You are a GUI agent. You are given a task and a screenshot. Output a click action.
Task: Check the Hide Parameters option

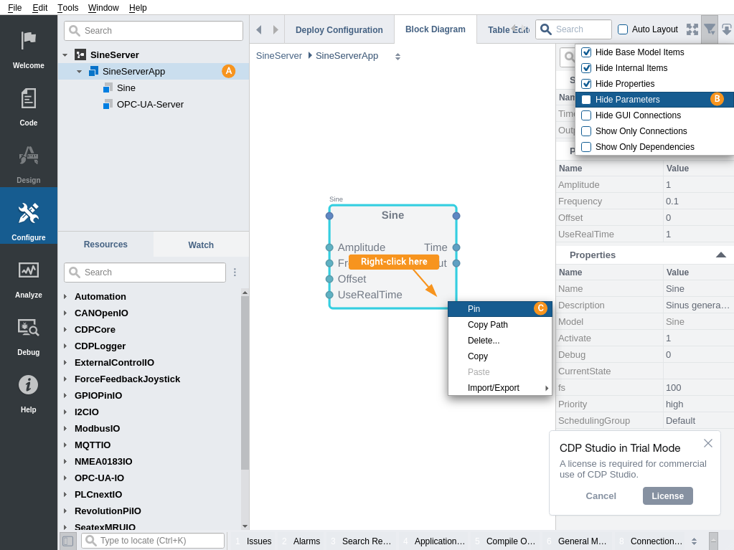(586, 100)
